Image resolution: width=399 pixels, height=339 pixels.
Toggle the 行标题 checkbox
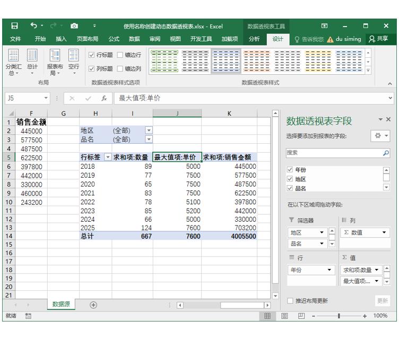coord(92,55)
